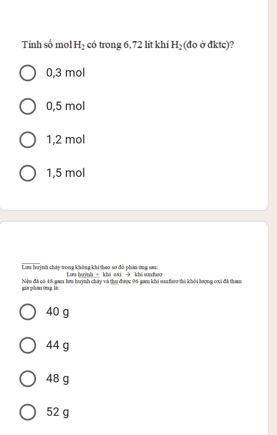The height and width of the screenshot is (435, 277).
Task: Click the '44 g' answer label text
Action: (58, 345)
